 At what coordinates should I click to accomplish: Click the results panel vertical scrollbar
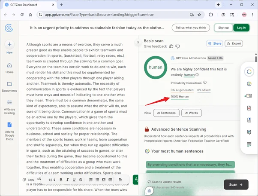(256, 59)
